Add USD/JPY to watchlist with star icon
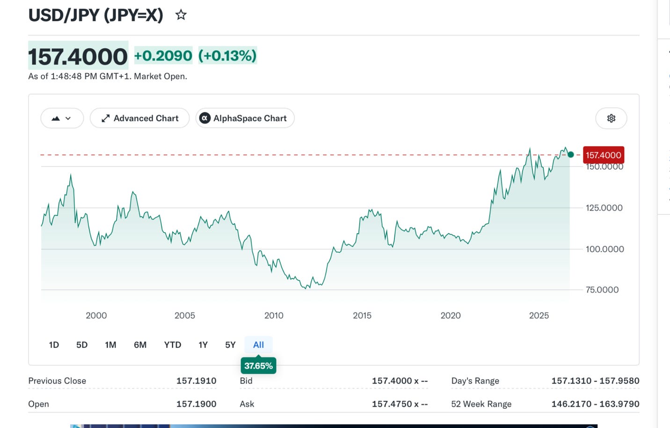The height and width of the screenshot is (428, 670). pyautogui.click(x=181, y=15)
